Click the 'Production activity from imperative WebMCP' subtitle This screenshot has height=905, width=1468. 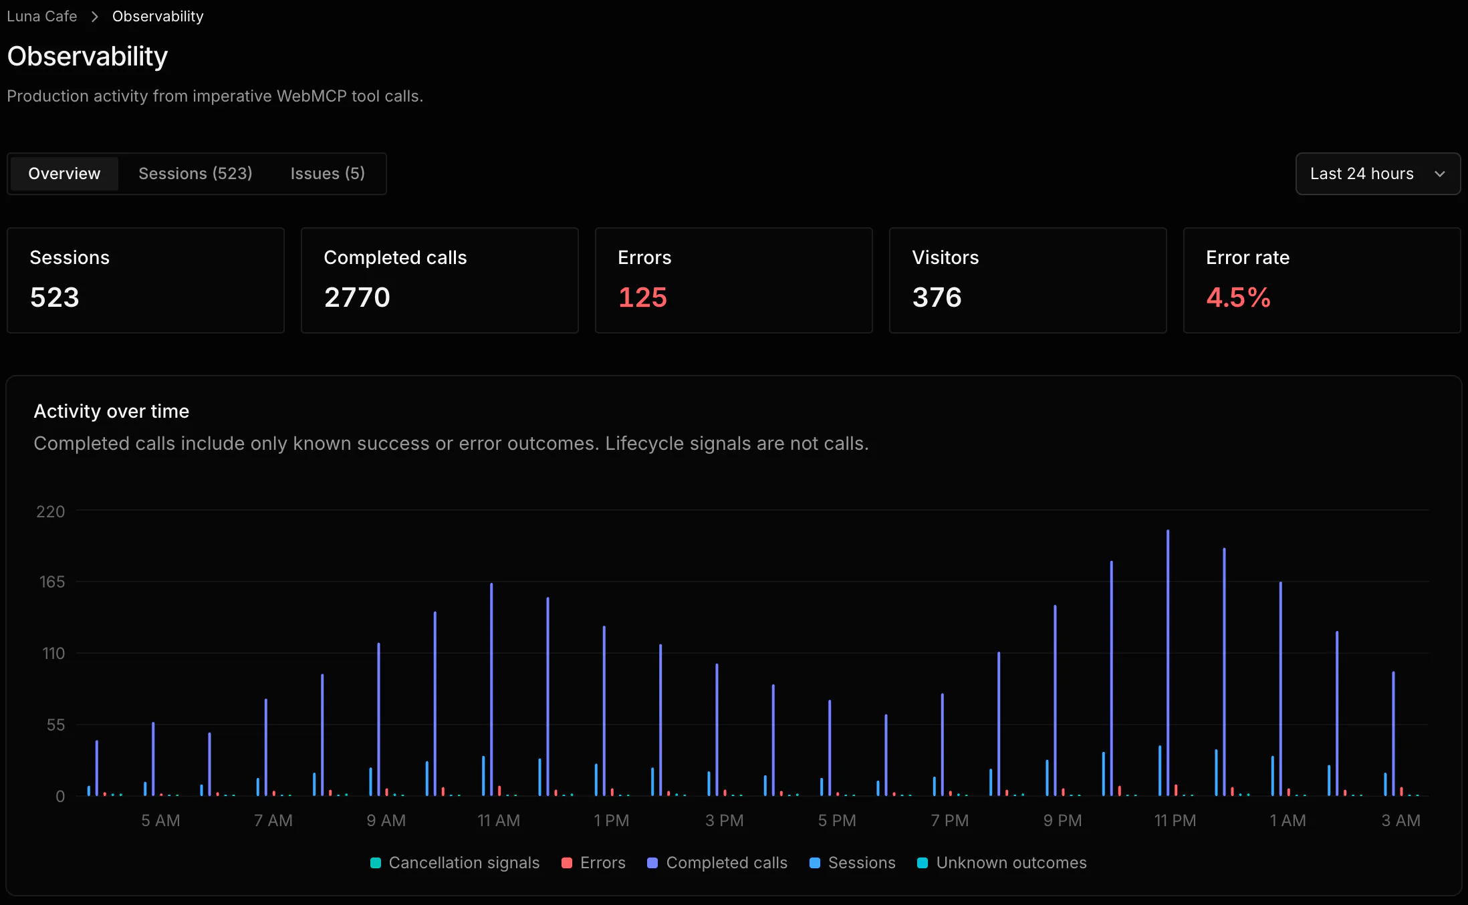coord(215,96)
